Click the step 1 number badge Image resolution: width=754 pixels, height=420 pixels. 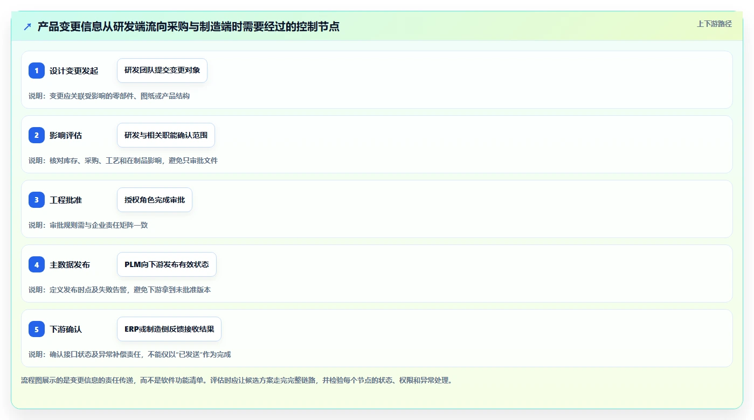pos(37,71)
